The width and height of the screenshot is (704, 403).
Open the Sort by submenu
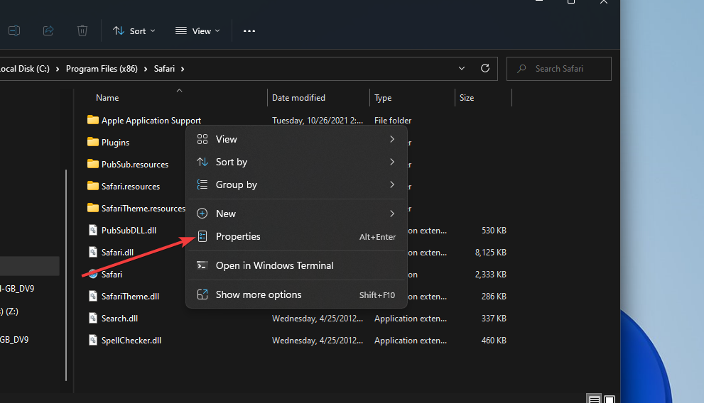296,162
